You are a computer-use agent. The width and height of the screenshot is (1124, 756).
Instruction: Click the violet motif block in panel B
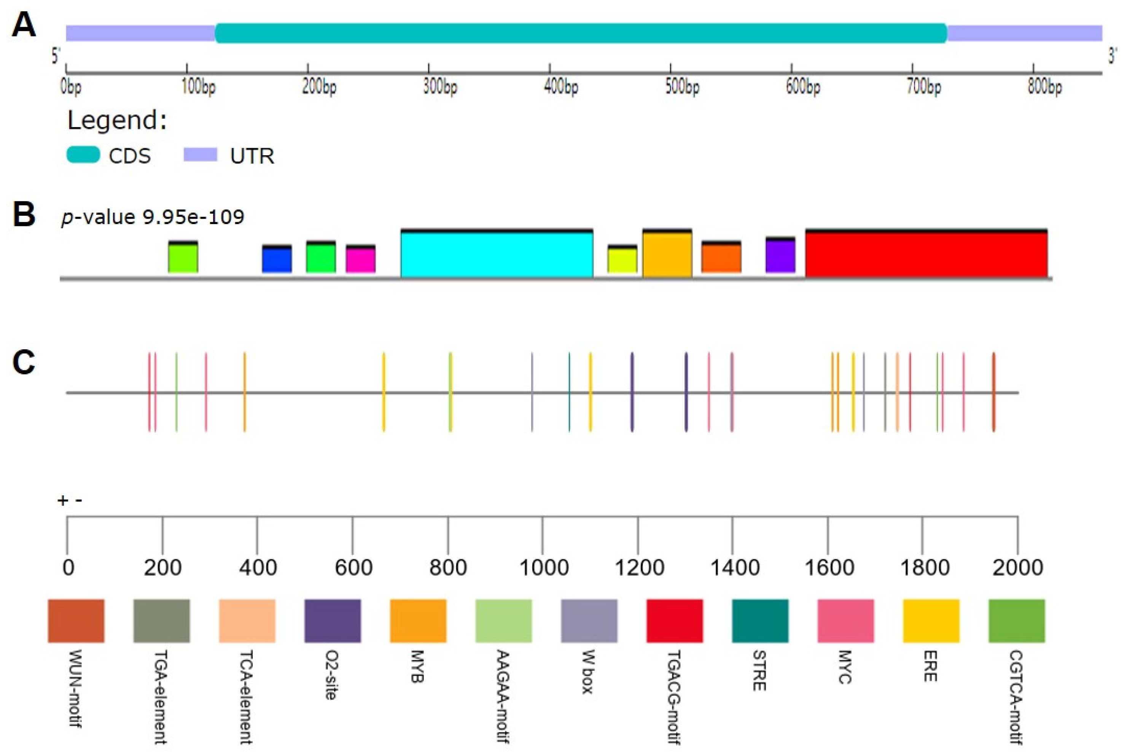(780, 256)
